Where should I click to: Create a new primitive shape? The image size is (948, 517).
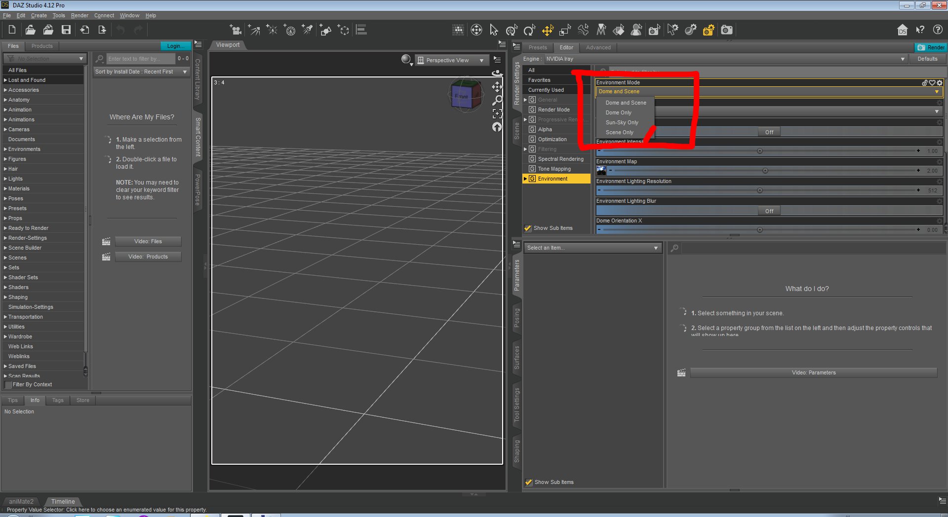coord(325,30)
